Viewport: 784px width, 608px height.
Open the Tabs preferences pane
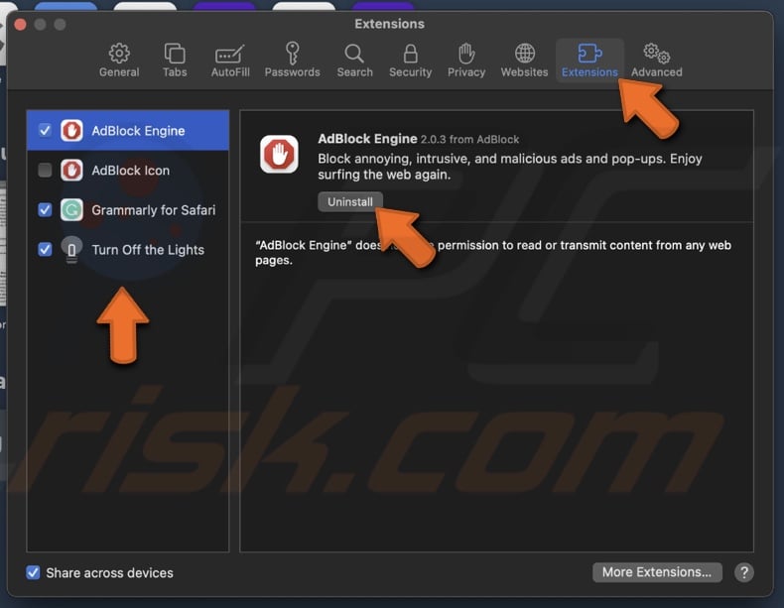point(175,60)
